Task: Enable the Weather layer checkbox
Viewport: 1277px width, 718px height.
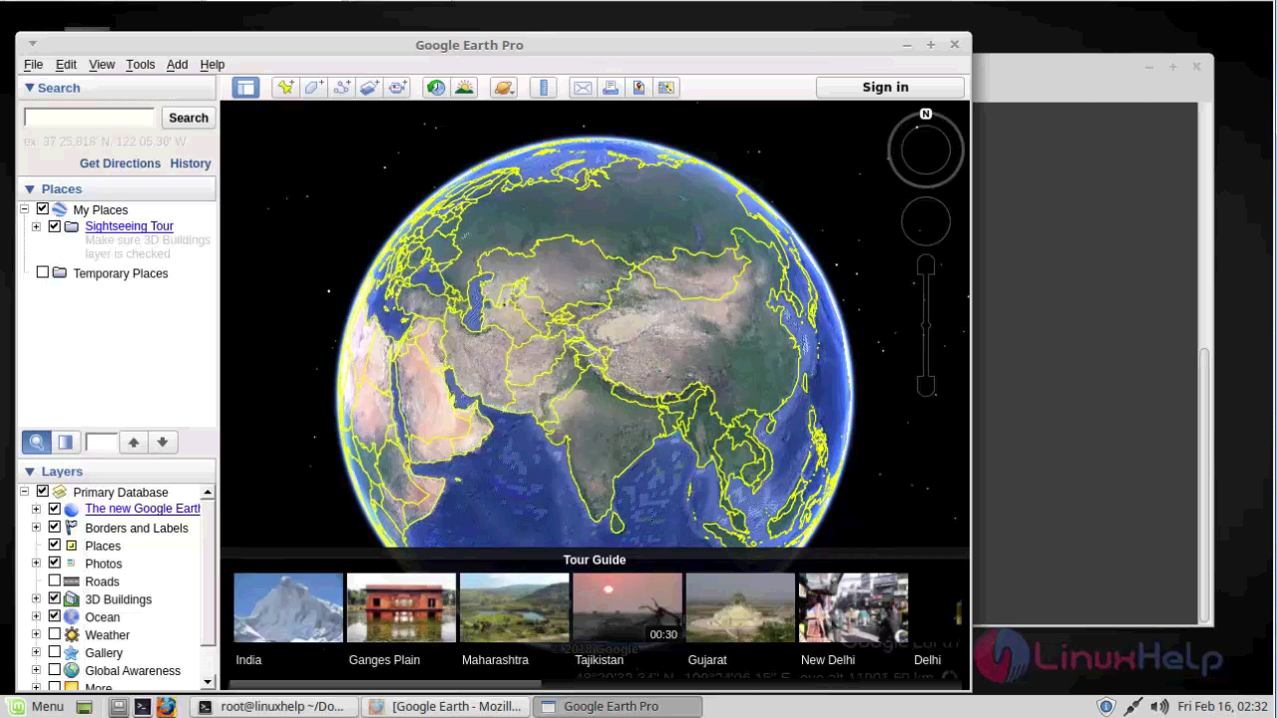Action: point(55,634)
